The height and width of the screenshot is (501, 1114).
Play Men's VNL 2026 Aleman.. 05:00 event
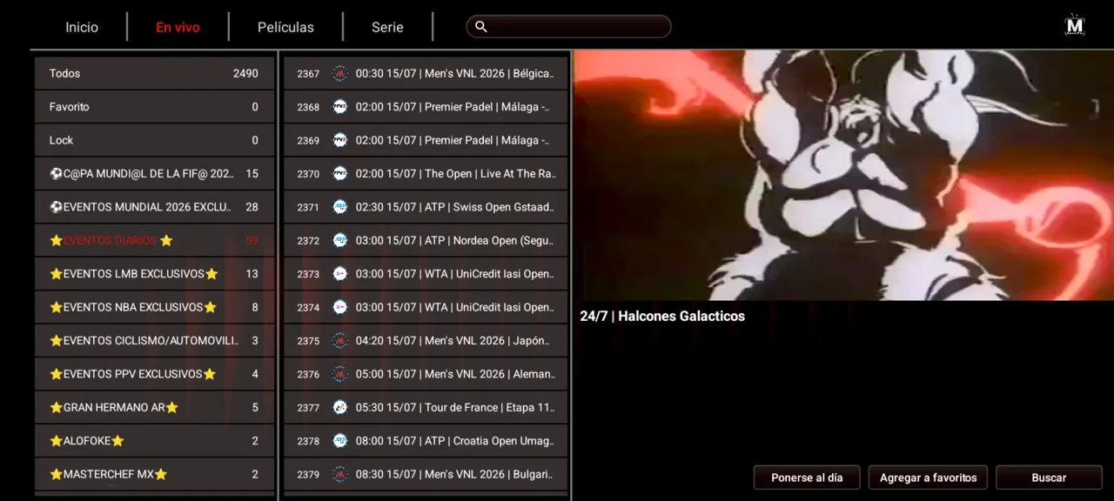[426, 374]
